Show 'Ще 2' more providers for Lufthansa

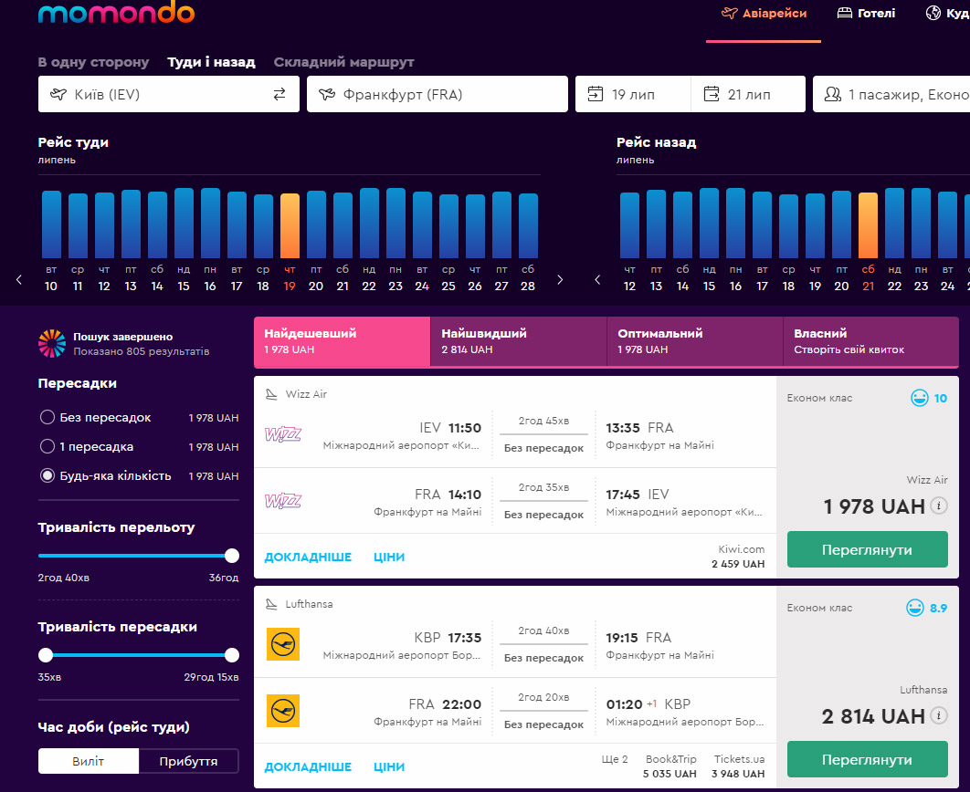tap(615, 759)
